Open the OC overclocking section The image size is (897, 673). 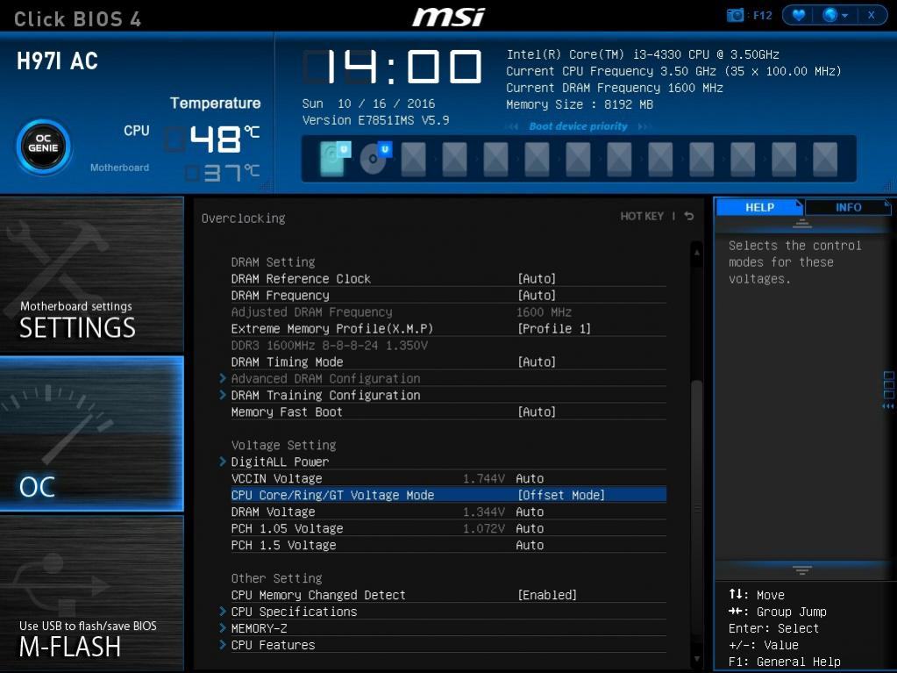(91, 433)
